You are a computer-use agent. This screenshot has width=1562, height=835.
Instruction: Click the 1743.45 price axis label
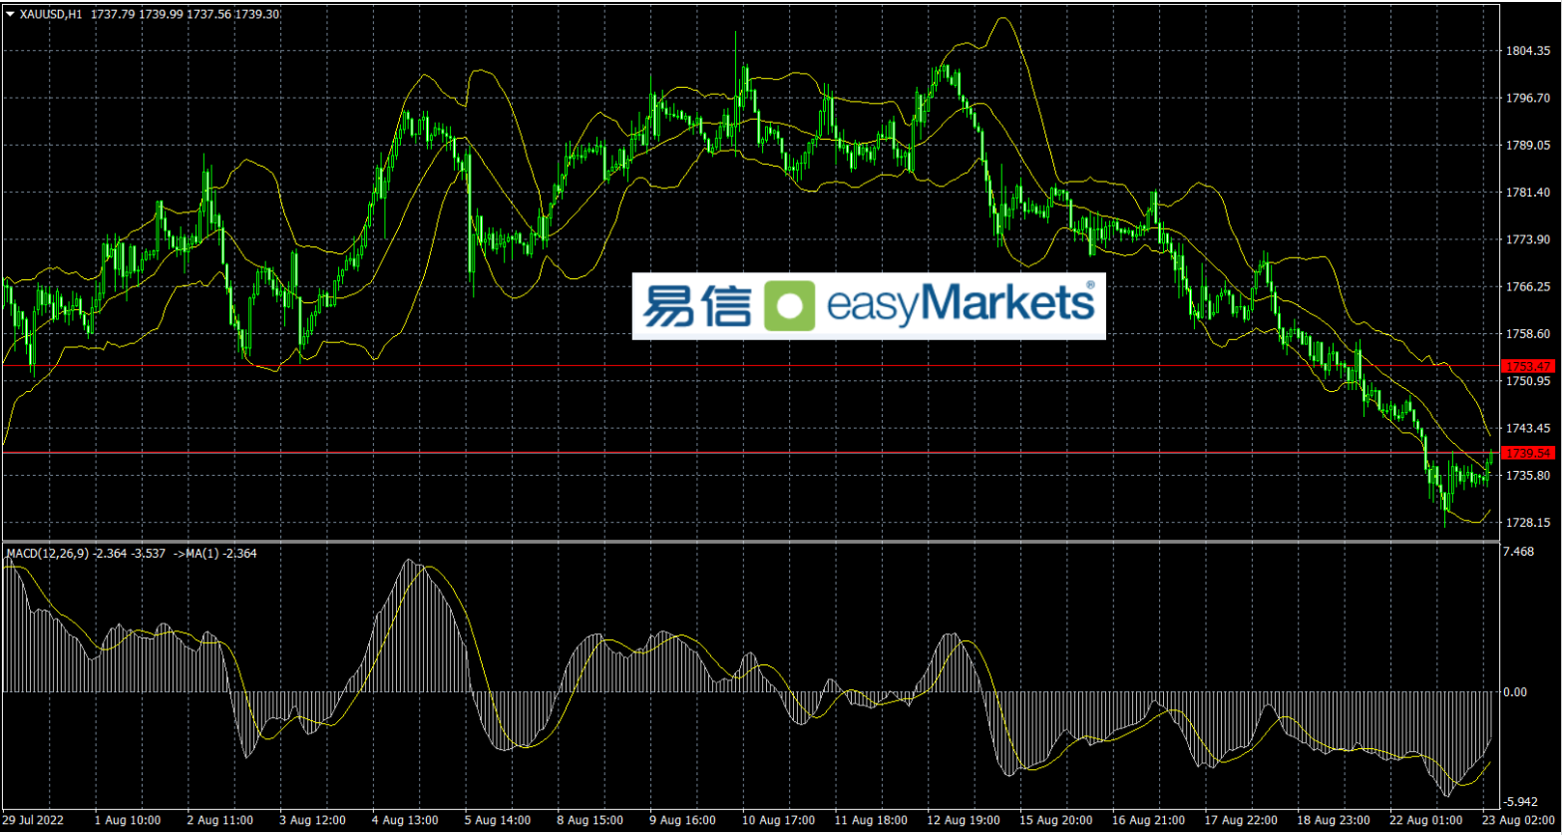pos(1526,428)
